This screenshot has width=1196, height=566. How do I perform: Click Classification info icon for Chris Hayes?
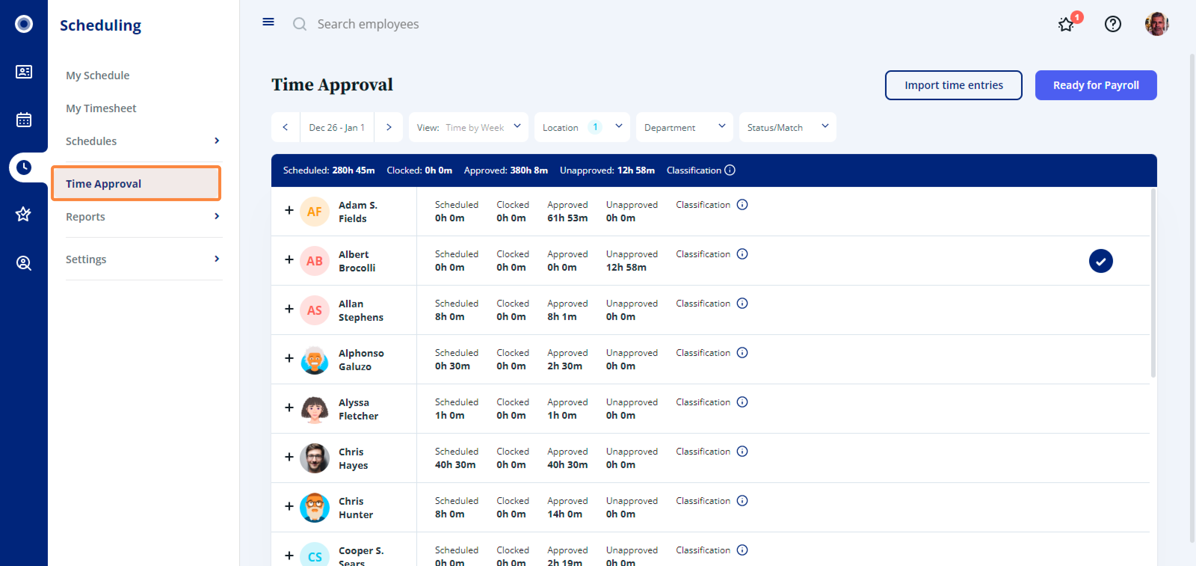(742, 451)
